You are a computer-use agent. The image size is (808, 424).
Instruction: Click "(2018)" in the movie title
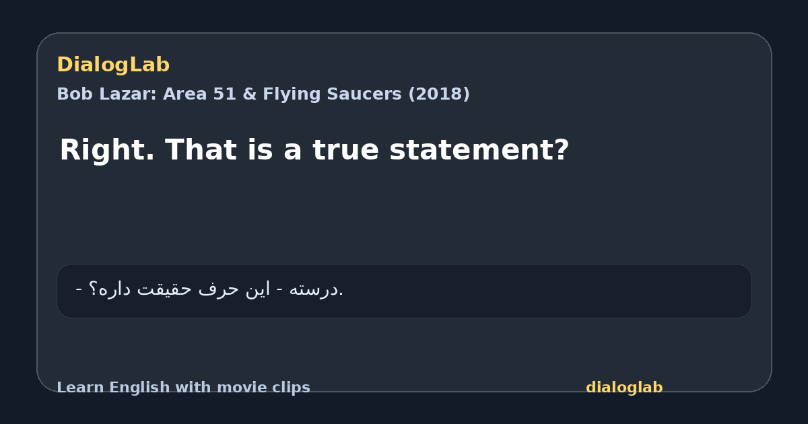pyautogui.click(x=439, y=94)
